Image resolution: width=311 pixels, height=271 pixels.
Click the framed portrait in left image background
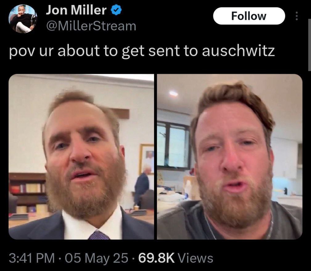147,159
